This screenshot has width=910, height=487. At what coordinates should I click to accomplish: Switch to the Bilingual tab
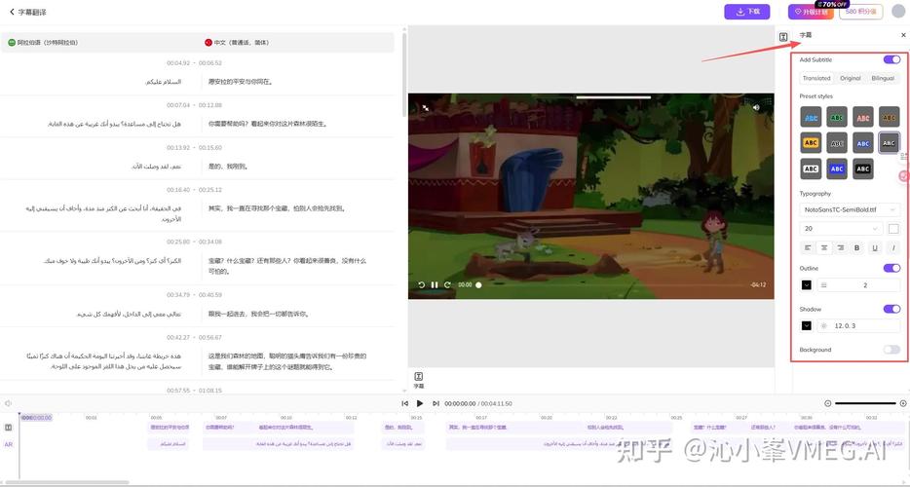click(x=883, y=78)
